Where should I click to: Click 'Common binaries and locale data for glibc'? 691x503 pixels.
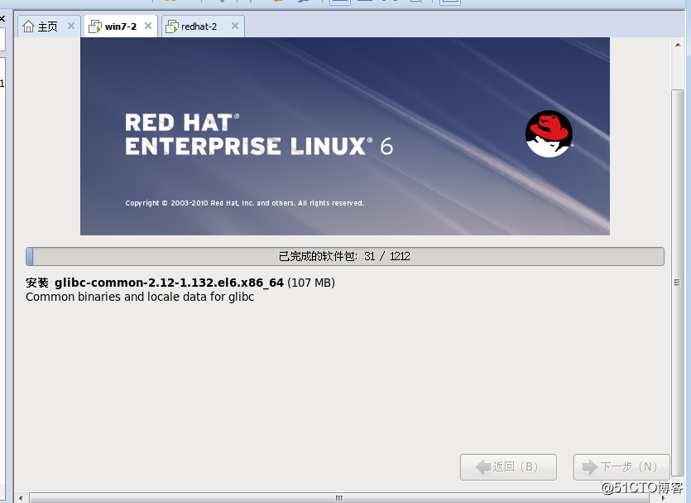click(140, 297)
